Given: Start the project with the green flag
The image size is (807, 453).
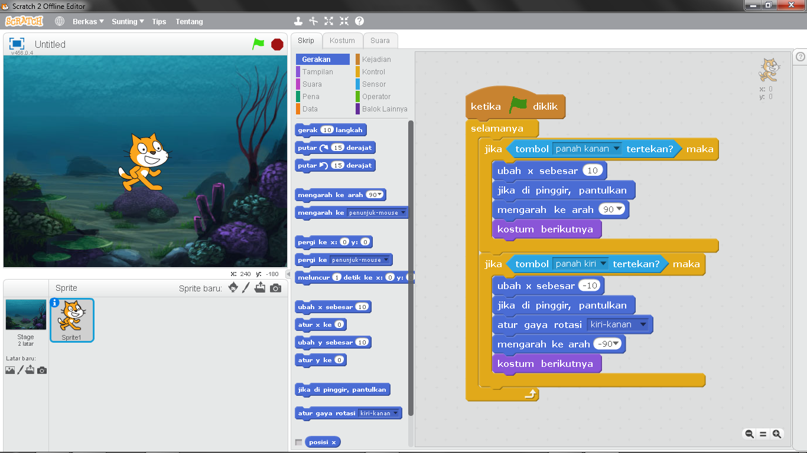Looking at the screenshot, I should [x=258, y=44].
